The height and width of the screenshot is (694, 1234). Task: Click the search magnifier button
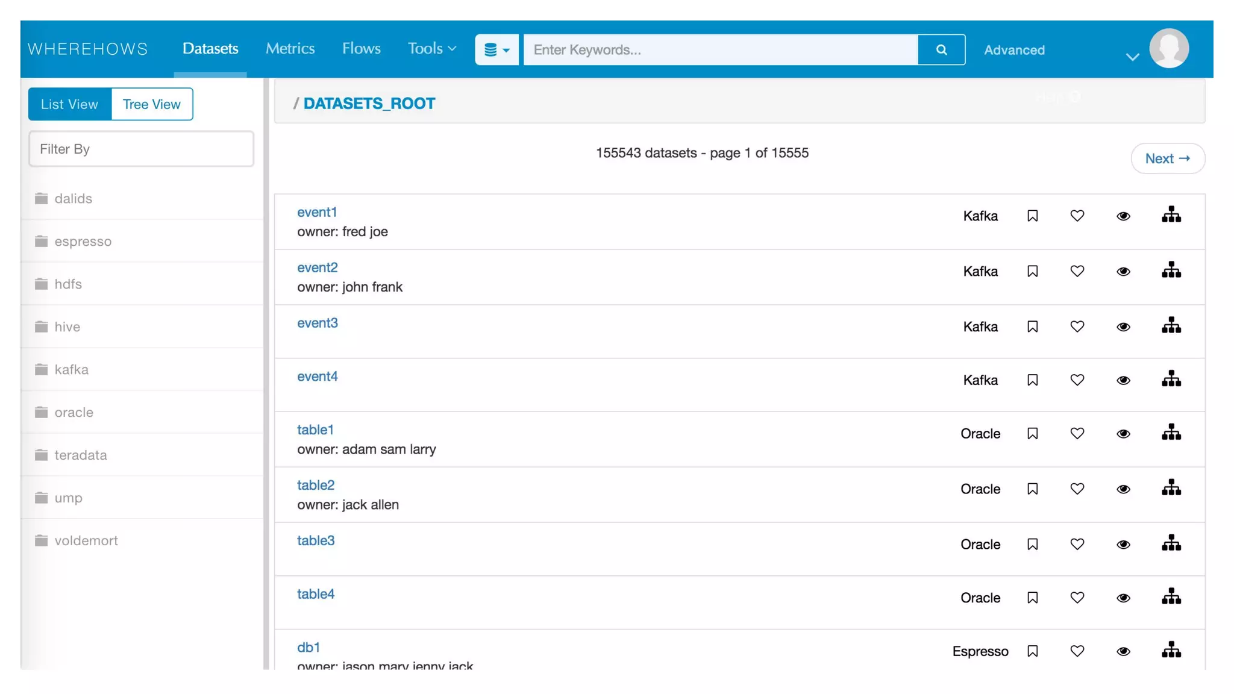[941, 49]
